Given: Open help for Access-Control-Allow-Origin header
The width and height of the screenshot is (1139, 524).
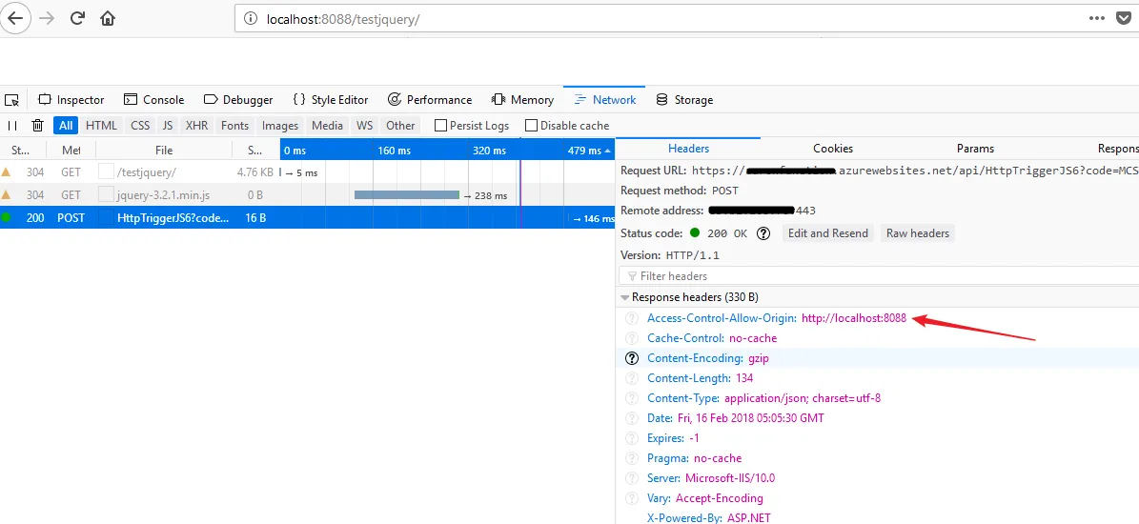Looking at the screenshot, I should coord(633,318).
